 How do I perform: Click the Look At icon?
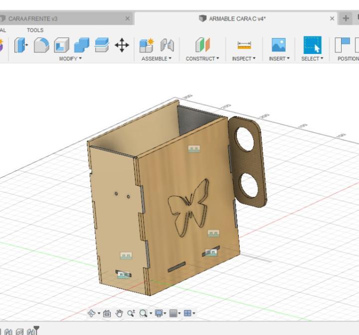click(107, 313)
